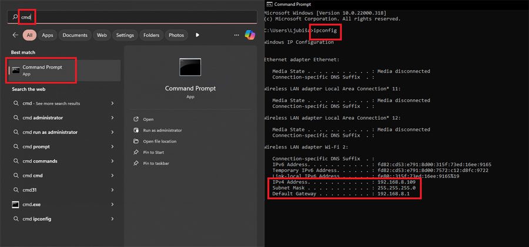The height and width of the screenshot is (247, 529).
Task: Click the Subnet Mask 255.255.255.0 line
Action: tap(344, 188)
